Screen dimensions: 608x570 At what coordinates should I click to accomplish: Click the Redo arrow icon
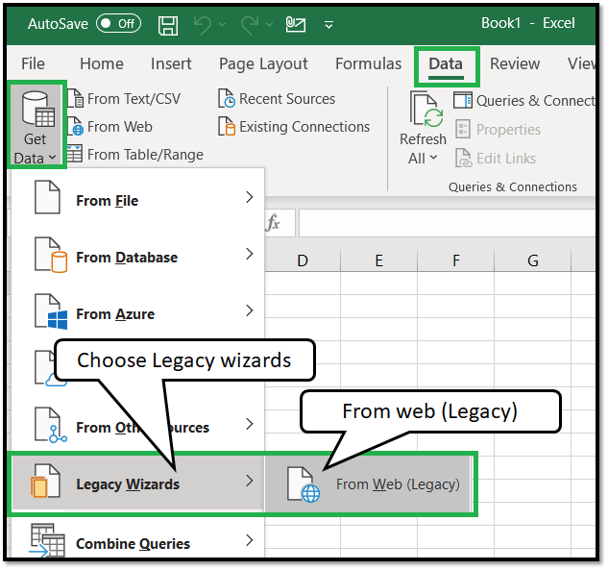(250, 25)
